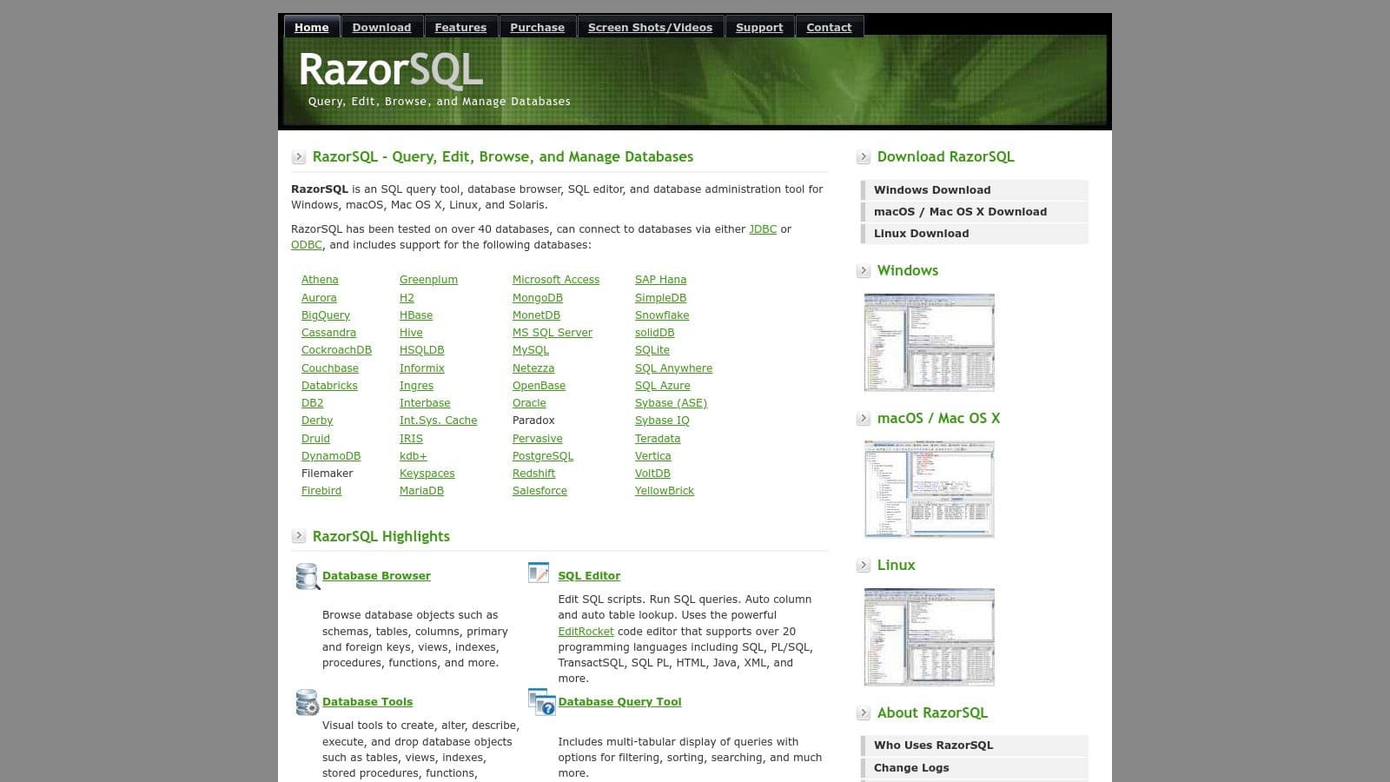This screenshot has width=1390, height=782.
Task: Click arrow icon beside RazorSQL Highlights heading
Action: [300, 536]
